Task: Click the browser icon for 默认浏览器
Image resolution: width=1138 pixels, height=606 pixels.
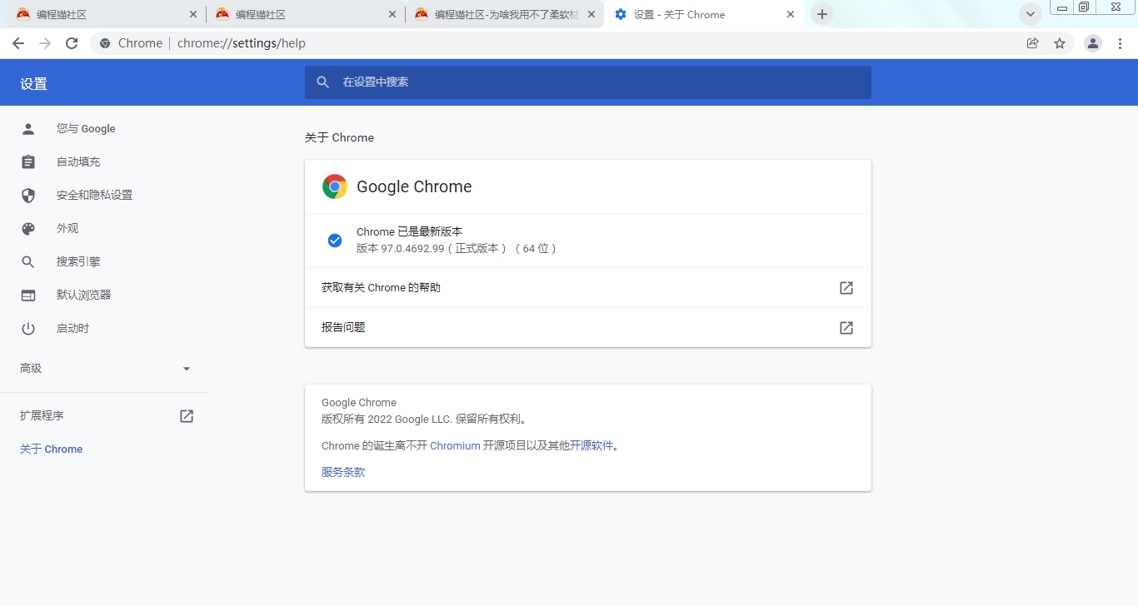Action: click(28, 295)
